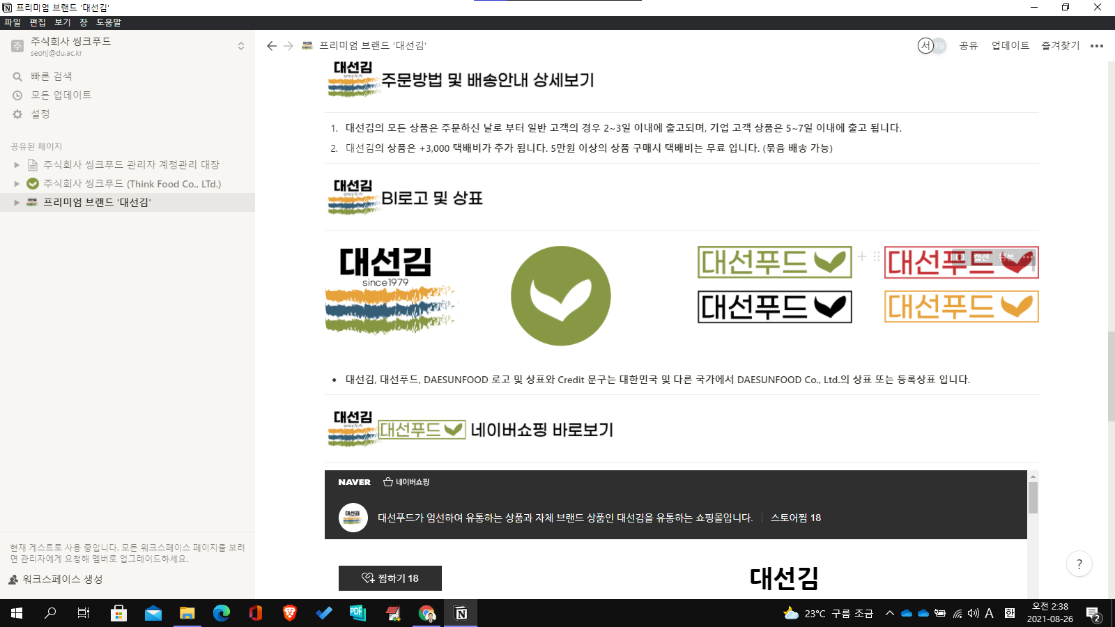The height and width of the screenshot is (627, 1115).
Task: Open the Office app from the taskbar
Action: [255, 613]
